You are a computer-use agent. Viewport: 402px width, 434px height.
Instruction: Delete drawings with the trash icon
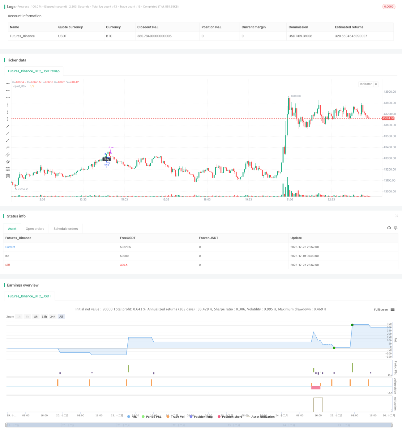coord(8,176)
